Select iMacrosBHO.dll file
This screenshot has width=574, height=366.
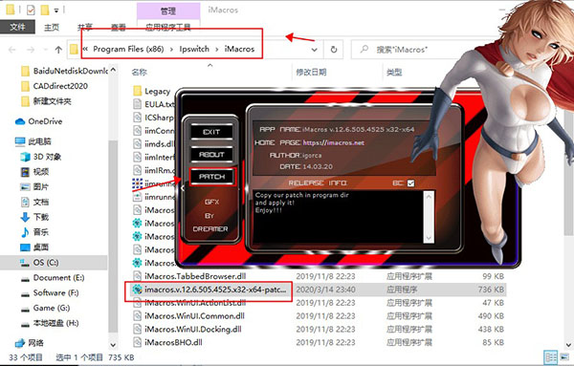(x=167, y=343)
